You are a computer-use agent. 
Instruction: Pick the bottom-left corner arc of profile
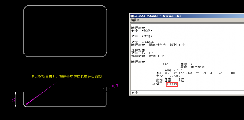point(25,105)
